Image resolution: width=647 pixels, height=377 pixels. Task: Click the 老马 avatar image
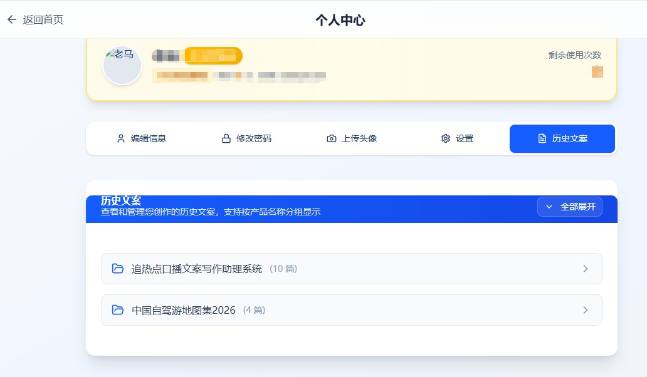(122, 66)
